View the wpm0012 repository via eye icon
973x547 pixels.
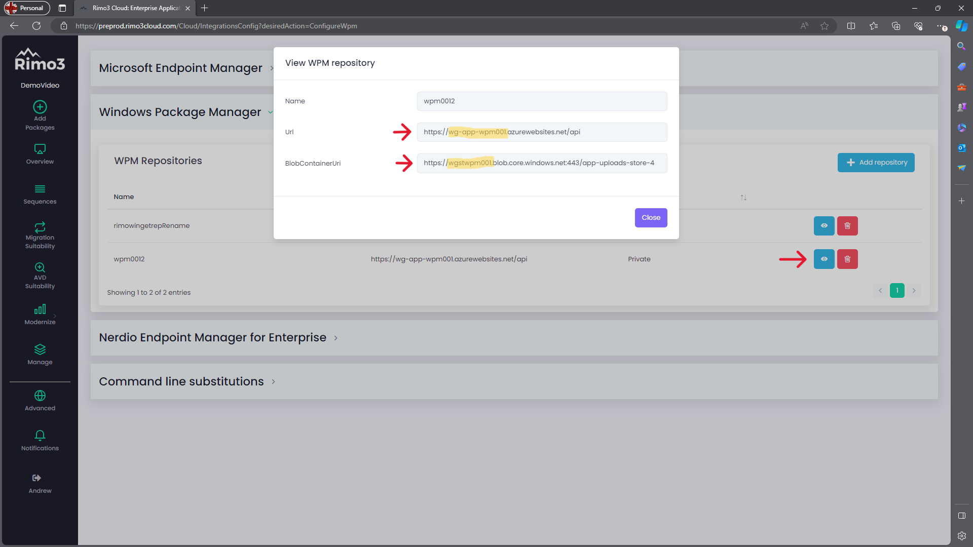[824, 259]
